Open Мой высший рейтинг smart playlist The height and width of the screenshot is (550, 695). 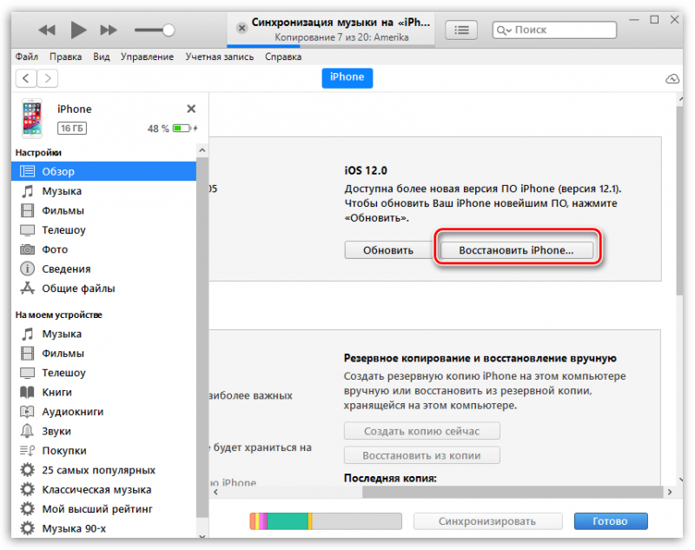click(103, 509)
